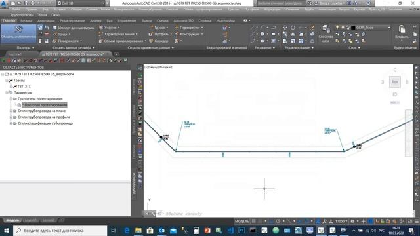Expand Стили трубопровода на профиле node
420x236 pixels.
(11, 117)
